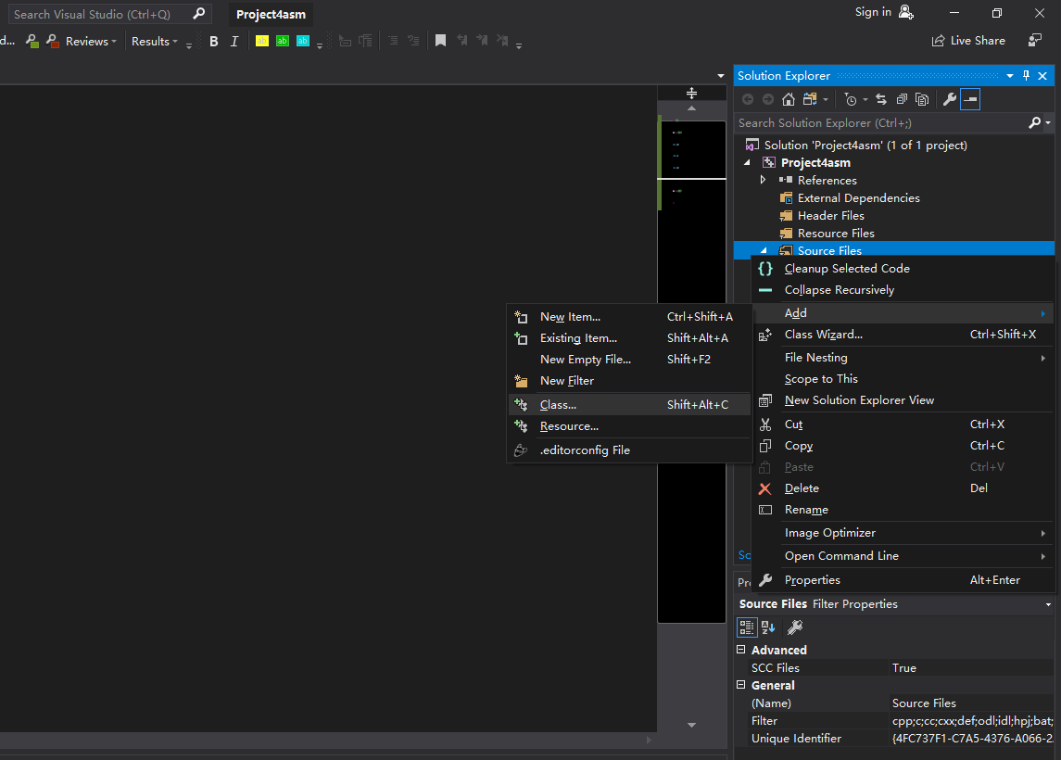The height and width of the screenshot is (760, 1061).
Task: Click the Sync with Active Document icon
Action: (x=881, y=99)
